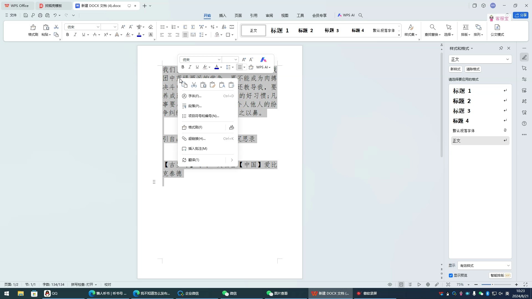Click the Official Document Mode icon
Image resolution: width=532 pixels, height=299 pixels.
click(497, 27)
